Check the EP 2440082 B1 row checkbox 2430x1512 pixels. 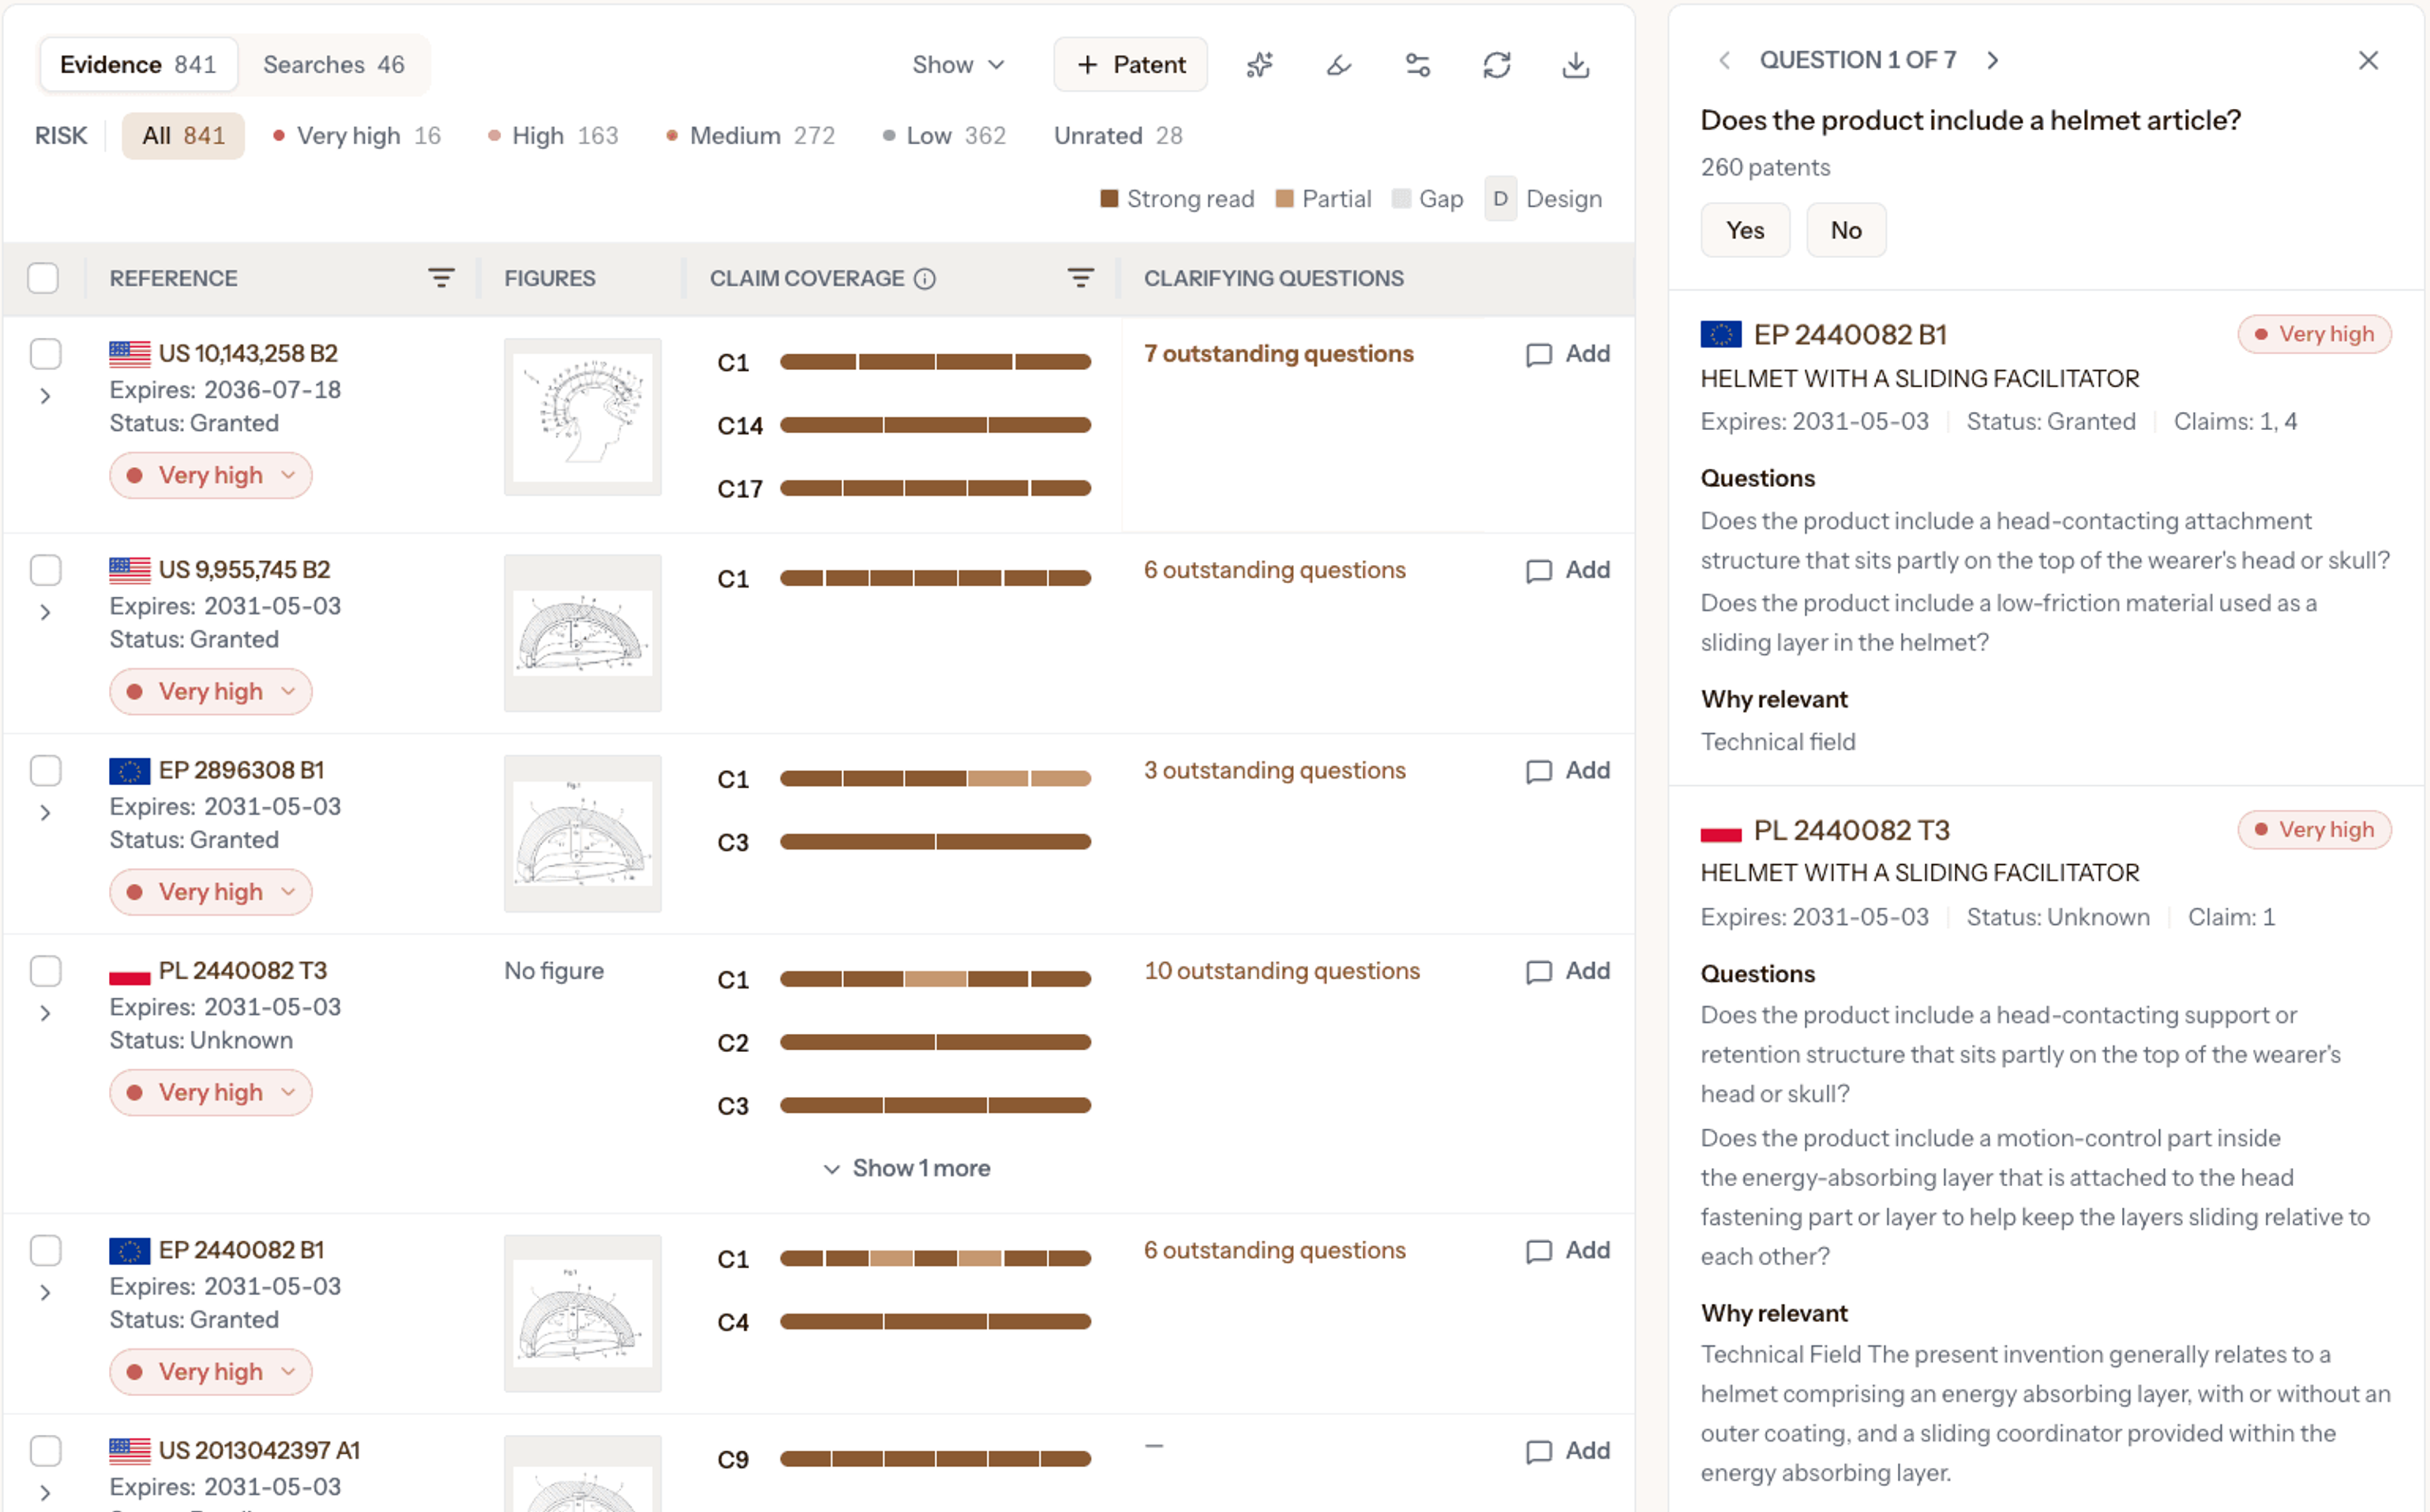46,1251
